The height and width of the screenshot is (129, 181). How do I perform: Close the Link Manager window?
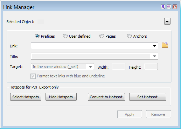click(175, 7)
